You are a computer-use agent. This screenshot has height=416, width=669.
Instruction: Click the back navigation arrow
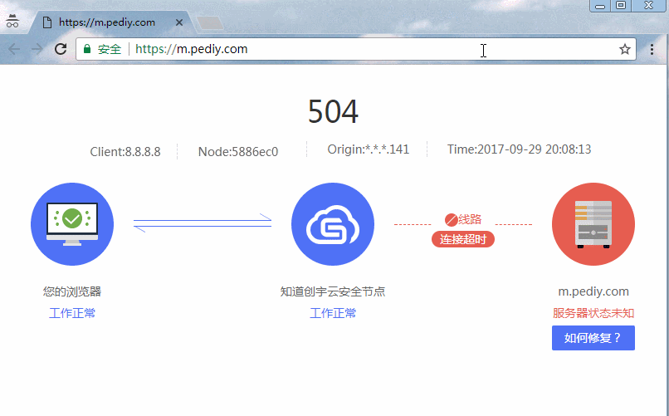point(14,49)
